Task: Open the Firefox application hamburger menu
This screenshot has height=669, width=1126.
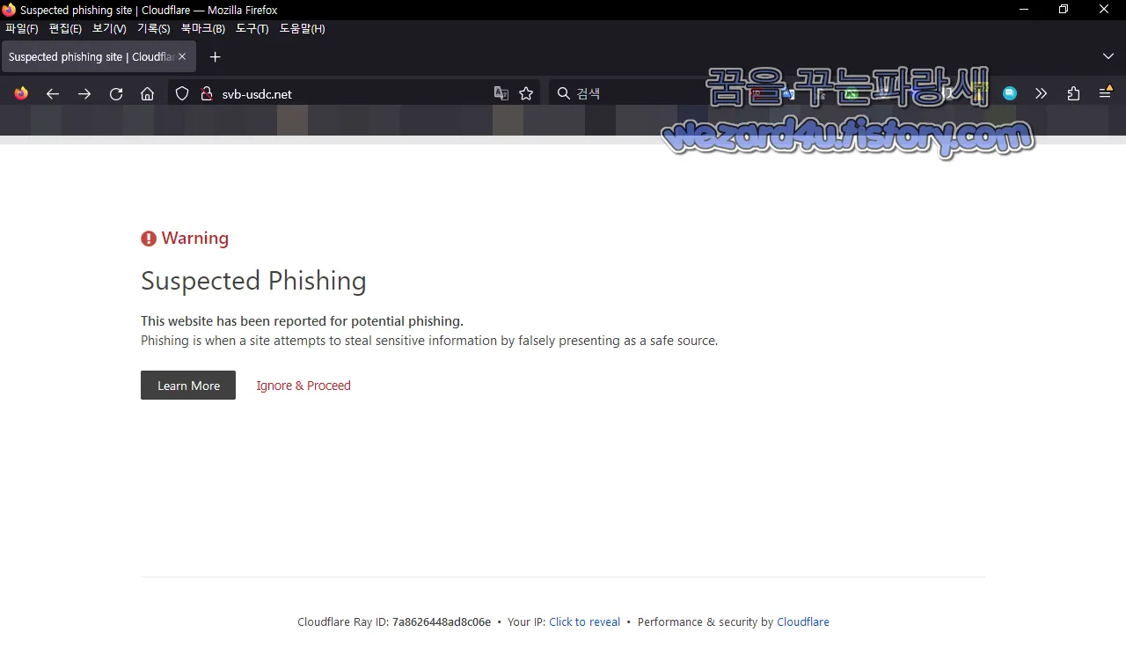Action: (x=1106, y=93)
